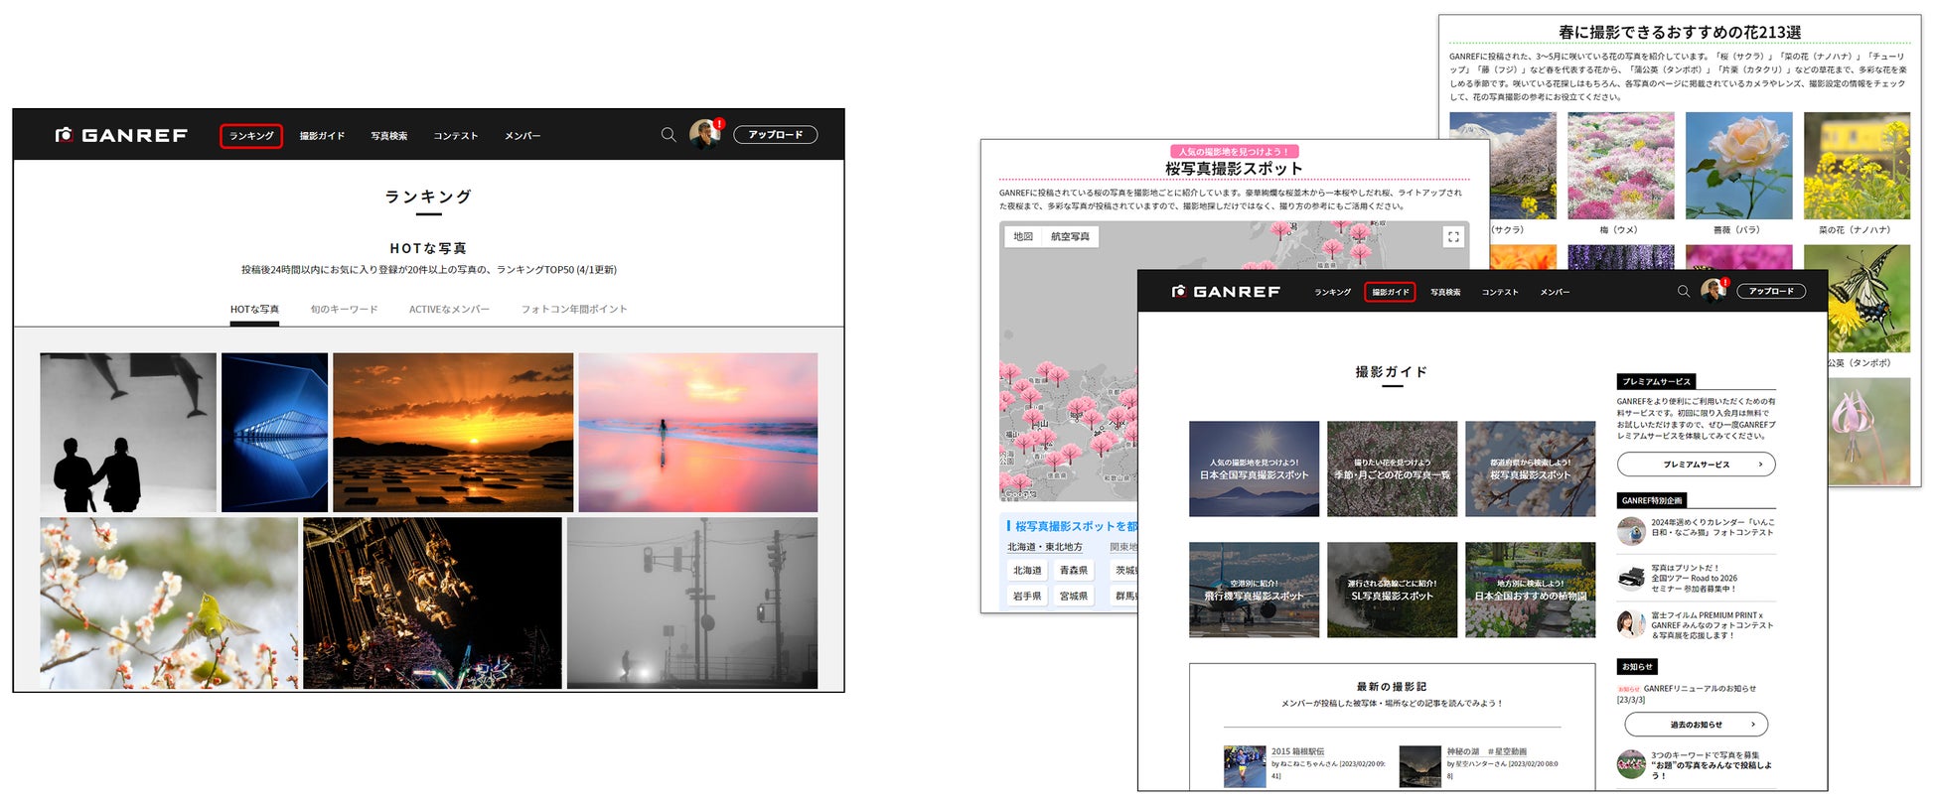Select ランキング in the ランキング window nav bar
This screenshot has height=801, width=1937.
(x=251, y=136)
